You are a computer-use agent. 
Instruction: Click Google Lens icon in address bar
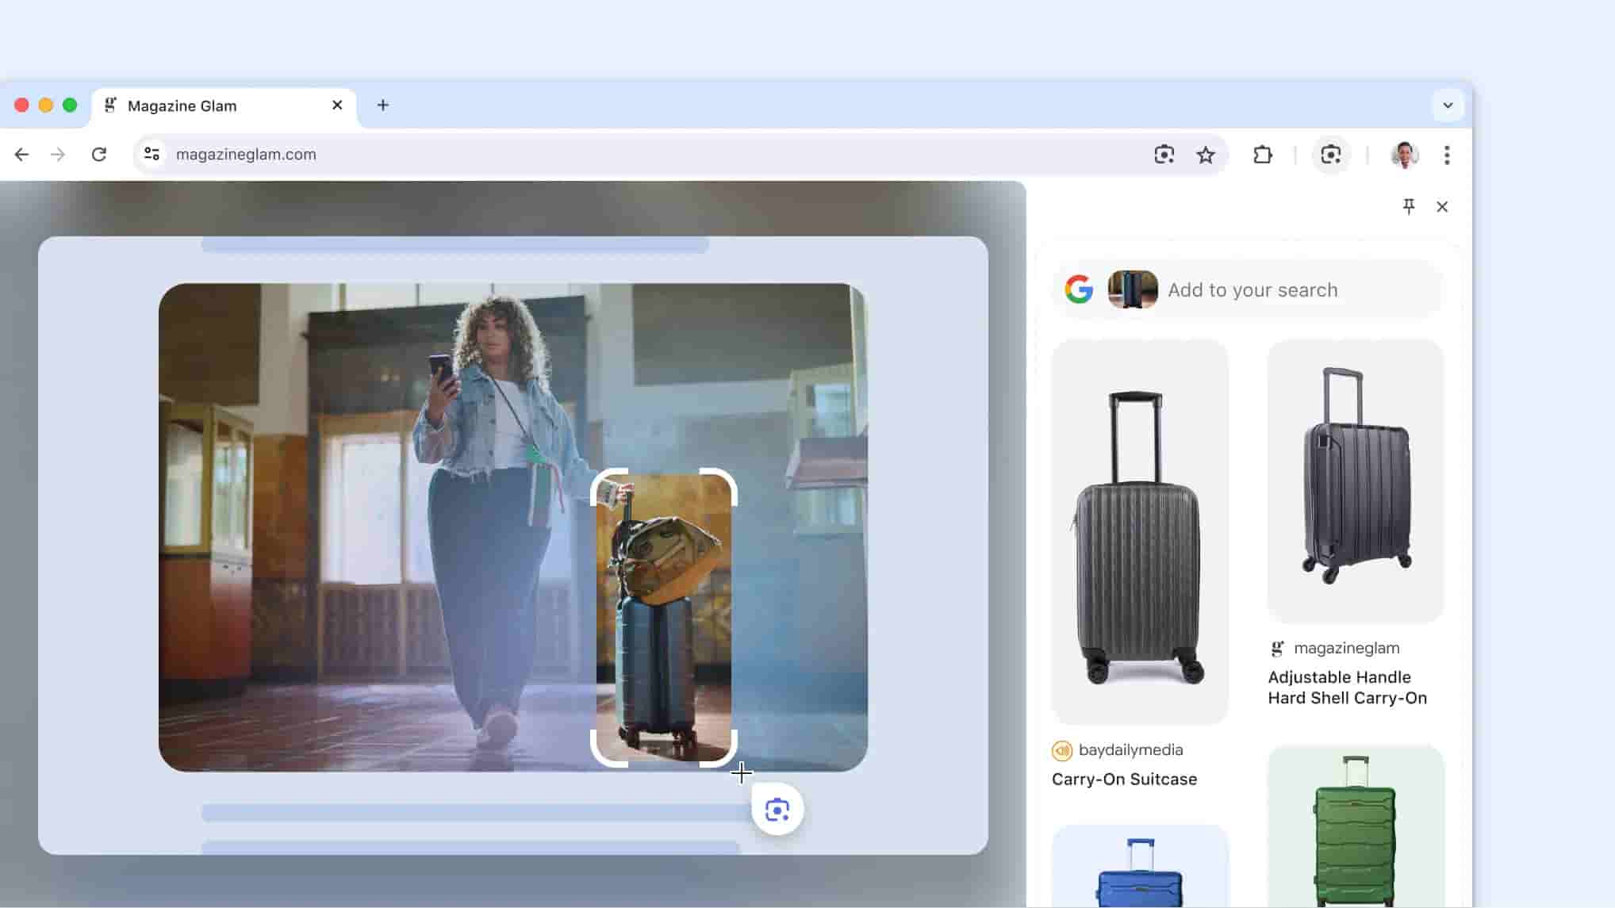coord(1164,155)
